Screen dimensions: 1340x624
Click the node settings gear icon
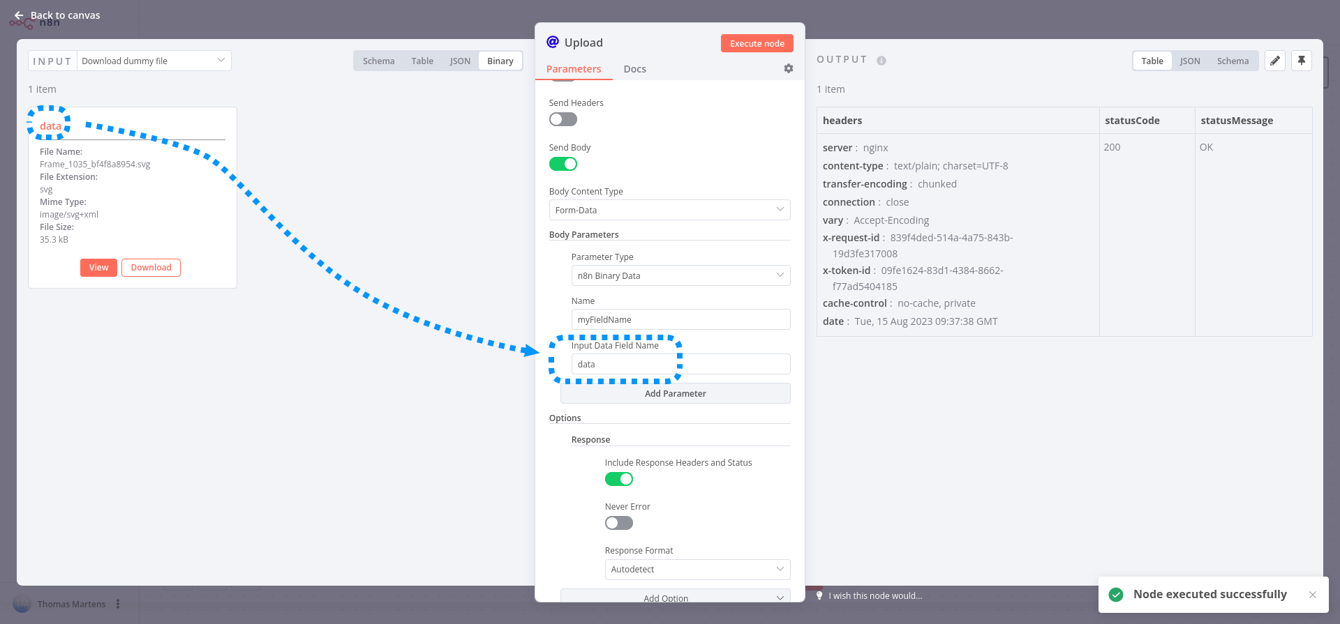[x=789, y=68]
